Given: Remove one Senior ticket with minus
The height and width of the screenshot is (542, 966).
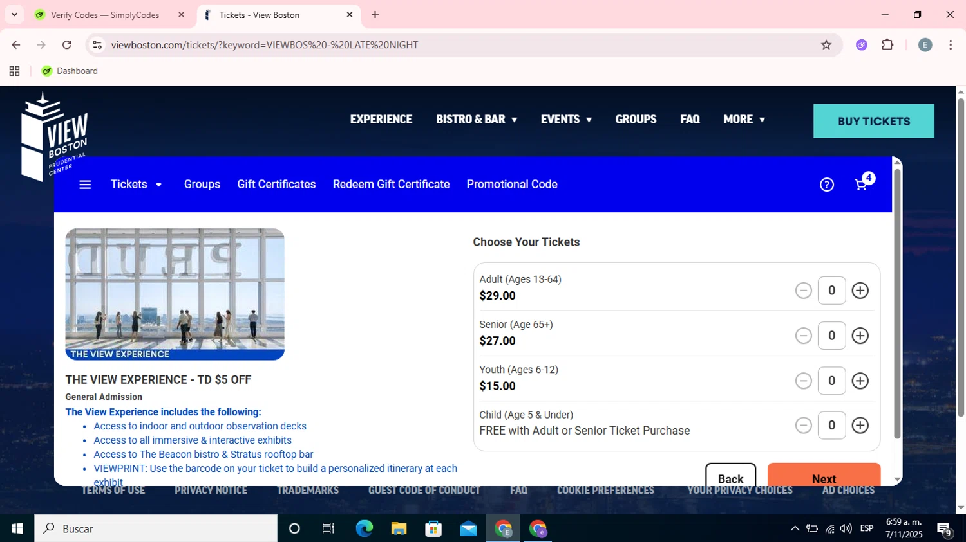Looking at the screenshot, I should 803,336.
